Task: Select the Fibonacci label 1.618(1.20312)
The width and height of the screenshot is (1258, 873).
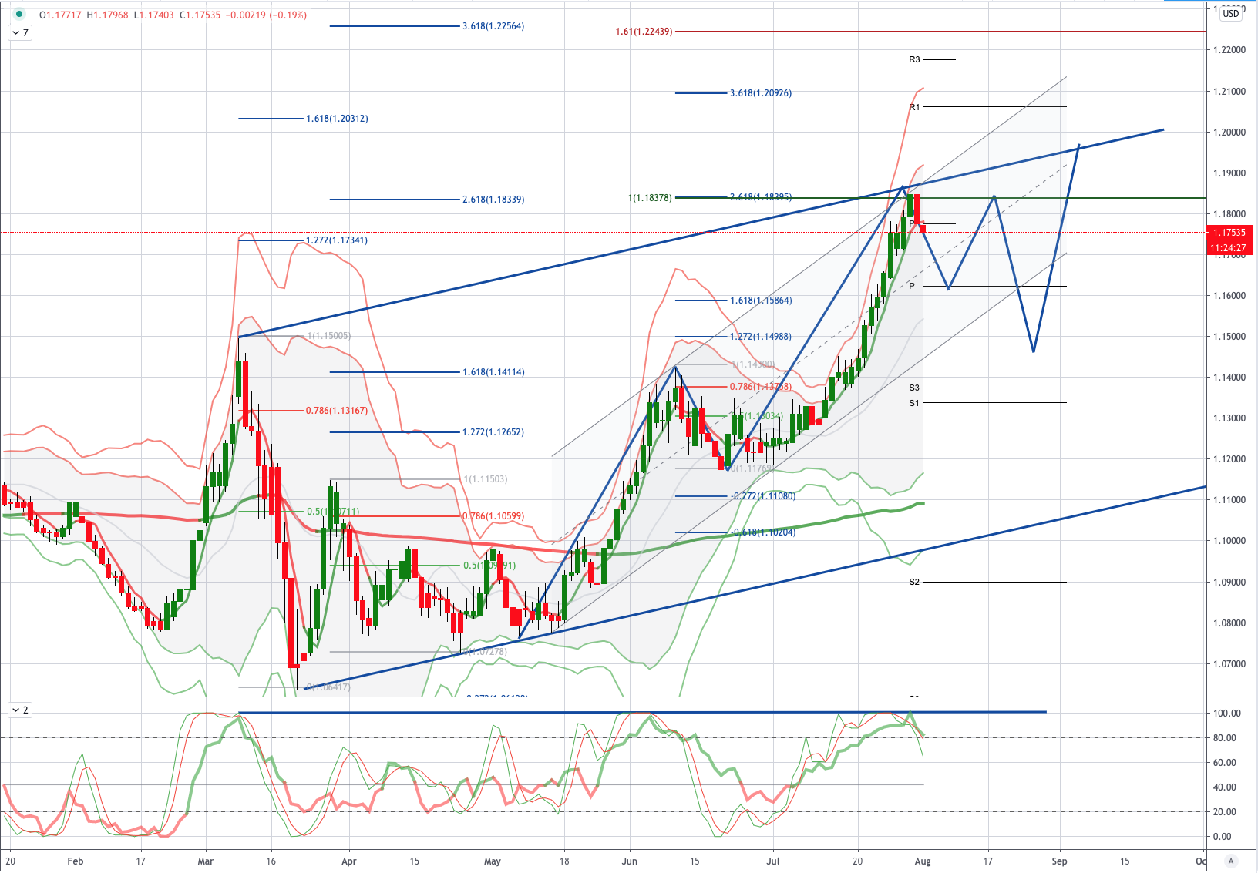Action: (x=337, y=119)
